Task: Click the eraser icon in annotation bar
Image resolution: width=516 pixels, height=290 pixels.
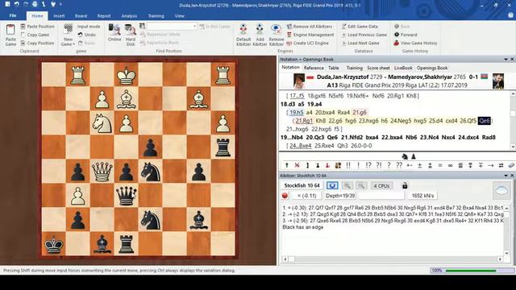Action: [511, 165]
